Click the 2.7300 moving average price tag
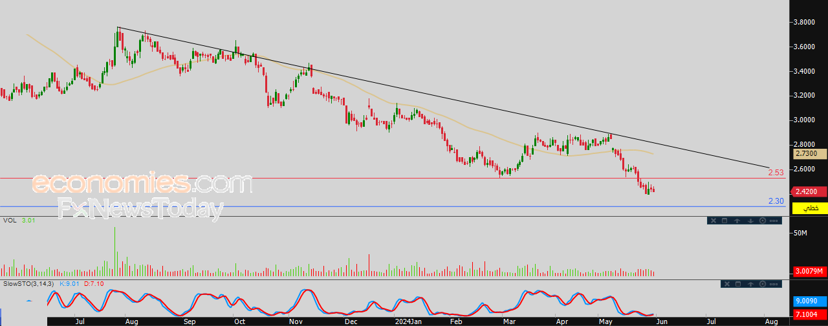828x326 pixels. (809, 154)
